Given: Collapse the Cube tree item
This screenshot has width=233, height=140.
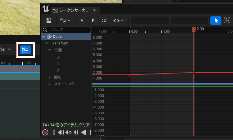Looking at the screenshot, I should tap(44, 37).
